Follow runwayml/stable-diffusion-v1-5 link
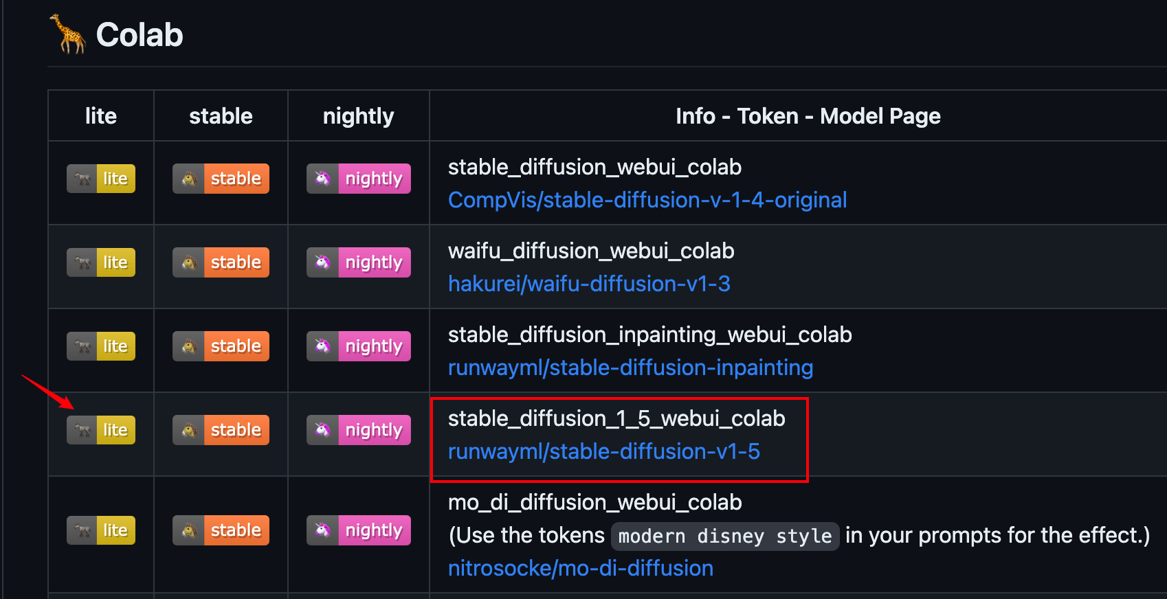Screen dimensions: 1167x599 (603, 451)
